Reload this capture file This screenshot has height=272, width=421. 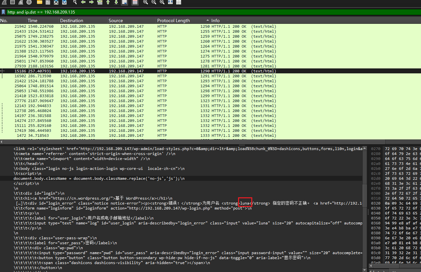64,2
